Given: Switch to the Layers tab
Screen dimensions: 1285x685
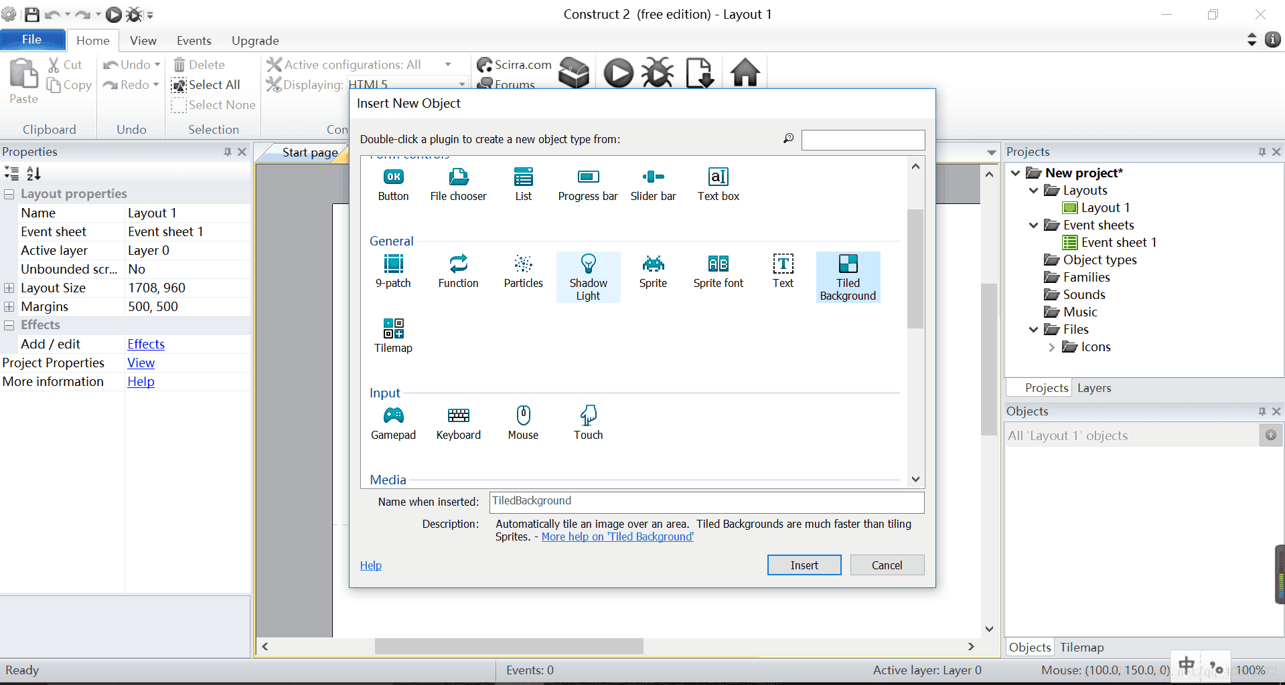Looking at the screenshot, I should coord(1094,388).
